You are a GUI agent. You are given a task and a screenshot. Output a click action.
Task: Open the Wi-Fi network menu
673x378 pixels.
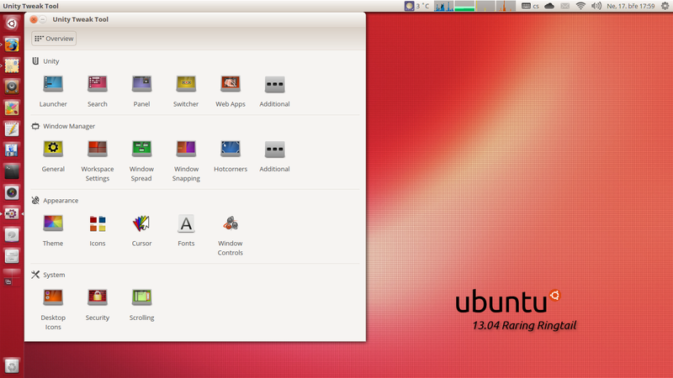[580, 6]
